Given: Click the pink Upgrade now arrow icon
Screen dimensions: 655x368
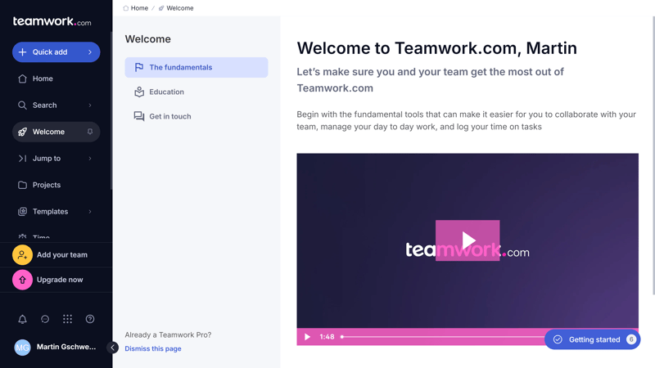Looking at the screenshot, I should tap(23, 280).
